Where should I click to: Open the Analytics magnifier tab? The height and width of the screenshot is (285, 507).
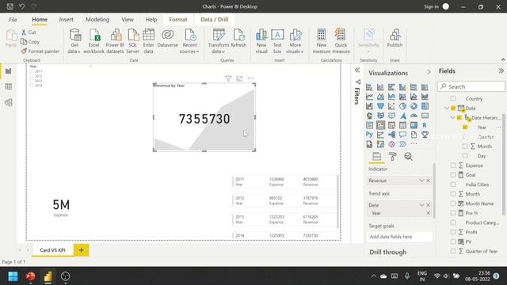pos(409,157)
